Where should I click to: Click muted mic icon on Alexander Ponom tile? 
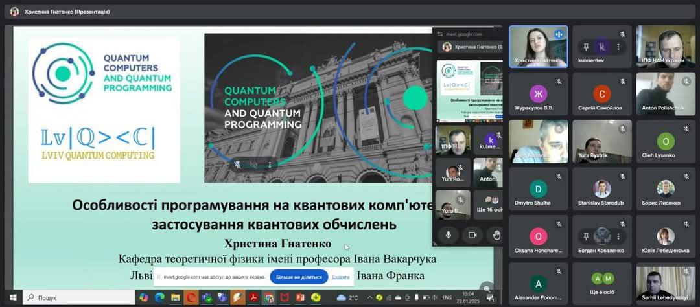click(x=559, y=271)
